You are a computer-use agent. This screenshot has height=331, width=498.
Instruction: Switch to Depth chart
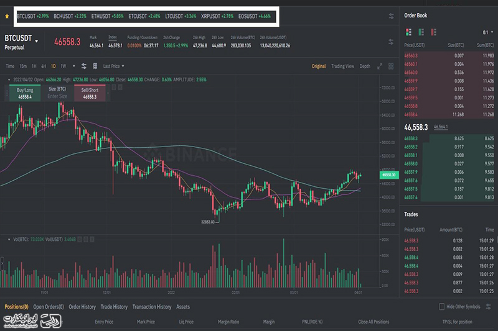[365, 66]
